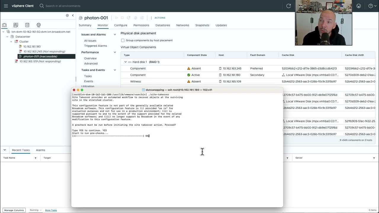Collapse the Datacenter tree node
The height and width of the screenshot is (213, 379).
(8, 37)
